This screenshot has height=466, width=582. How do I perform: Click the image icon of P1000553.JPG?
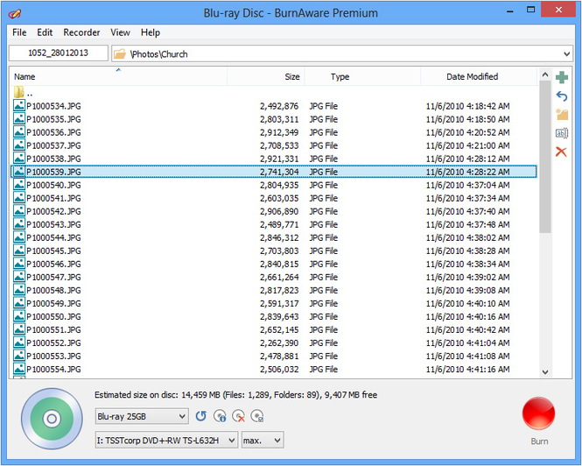[19, 356]
